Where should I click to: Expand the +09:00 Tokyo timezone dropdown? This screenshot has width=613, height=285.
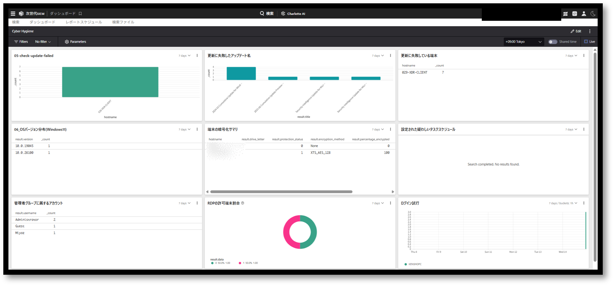(523, 42)
